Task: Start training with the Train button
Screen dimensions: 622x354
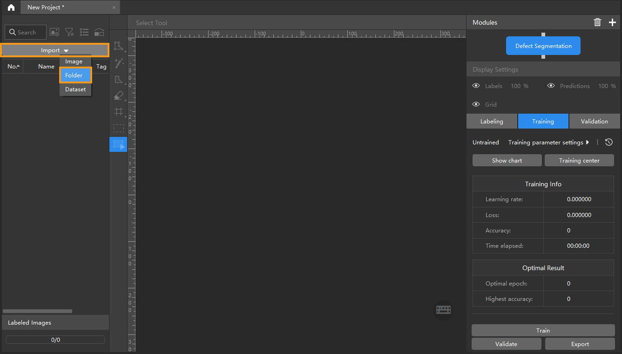Action: 543,330
